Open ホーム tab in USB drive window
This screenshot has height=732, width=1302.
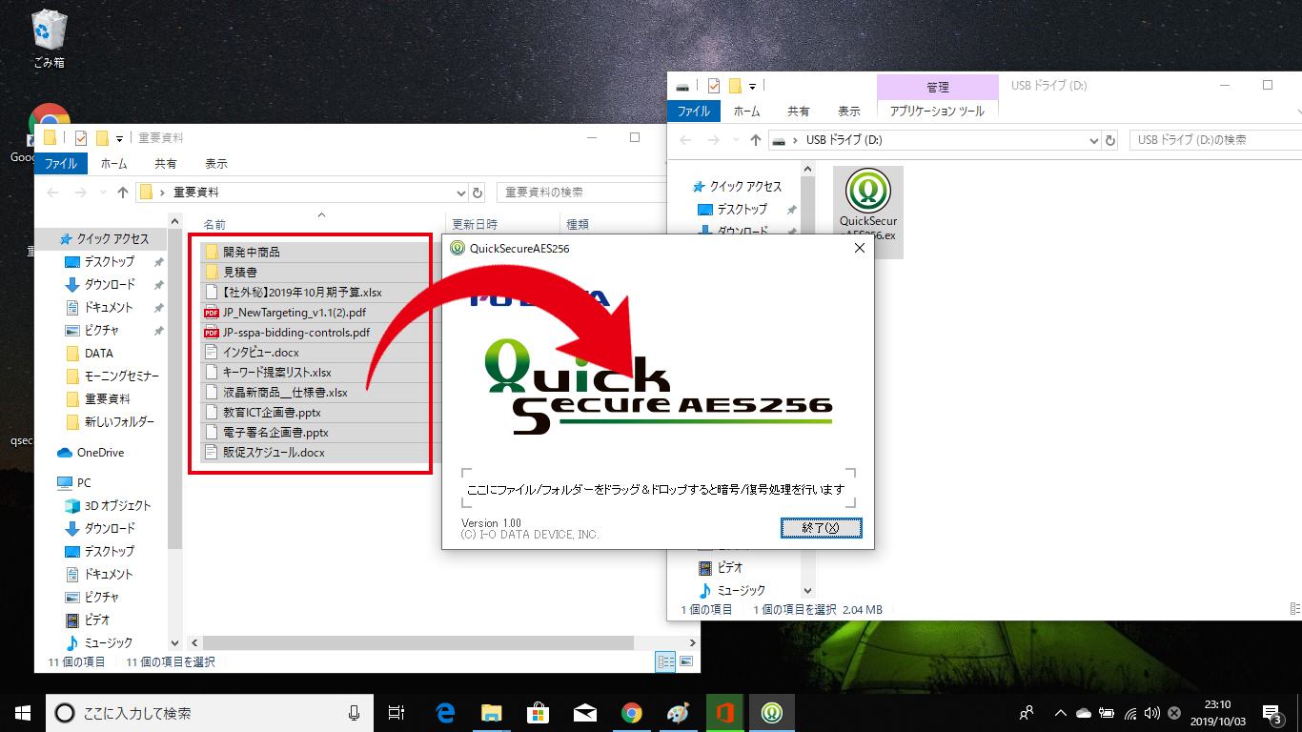tap(746, 112)
